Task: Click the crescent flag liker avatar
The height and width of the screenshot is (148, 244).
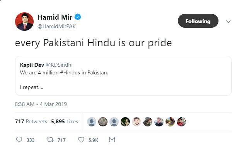Action: [125, 122]
